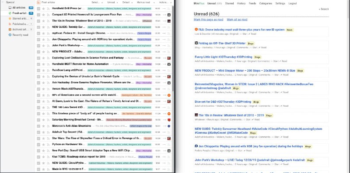Screen dimensions: 350x173
Task: Click Hackaday favicon on Handheld MQTT Remote row
Action: [x=169, y=64]
